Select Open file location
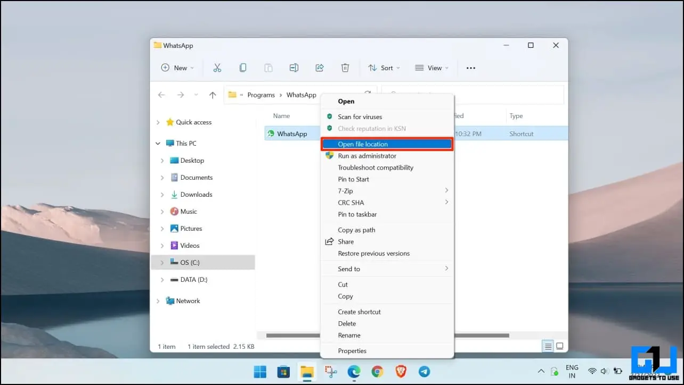The height and width of the screenshot is (385, 684). (387, 144)
